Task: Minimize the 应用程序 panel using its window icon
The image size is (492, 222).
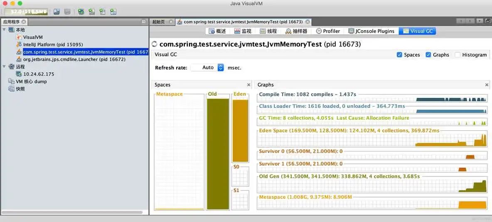Action: 143,22
